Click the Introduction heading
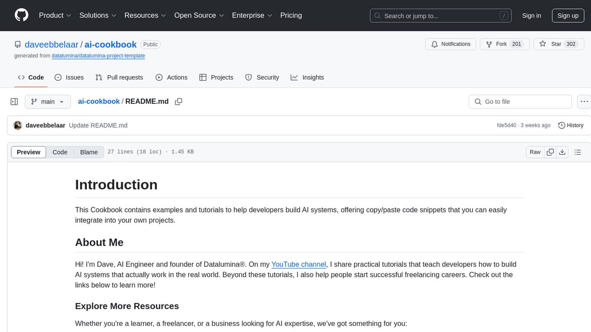The image size is (591, 332). (x=116, y=185)
